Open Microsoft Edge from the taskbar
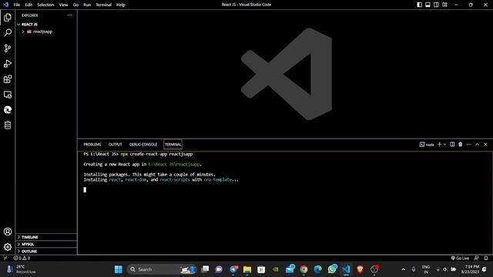The image size is (493, 277). 317,269
